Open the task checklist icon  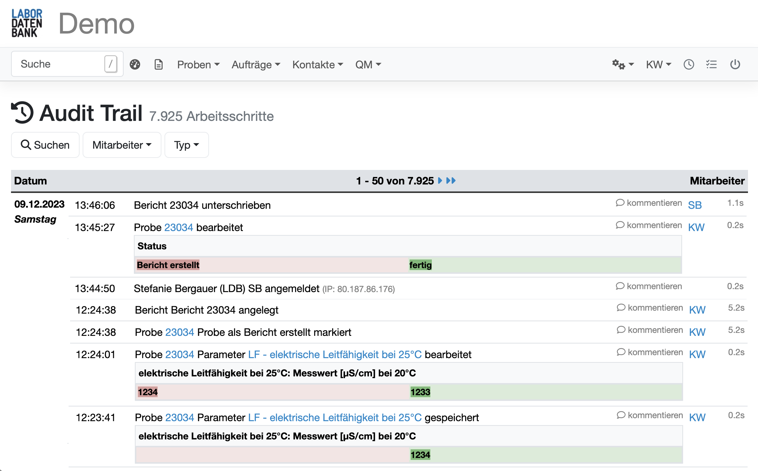[x=711, y=65]
